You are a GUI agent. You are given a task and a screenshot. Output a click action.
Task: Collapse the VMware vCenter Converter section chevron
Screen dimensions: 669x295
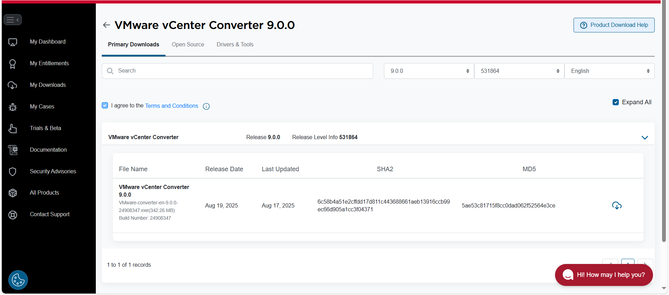(645, 138)
